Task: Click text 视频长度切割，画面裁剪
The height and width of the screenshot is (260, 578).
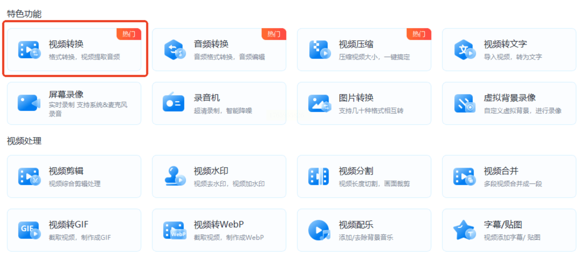Action: coord(374,184)
